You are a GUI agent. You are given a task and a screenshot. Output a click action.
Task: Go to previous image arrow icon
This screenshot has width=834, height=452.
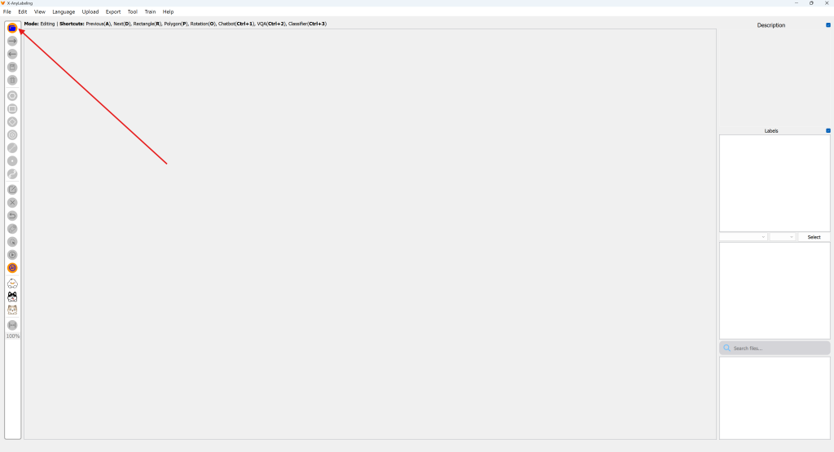[x=12, y=54]
